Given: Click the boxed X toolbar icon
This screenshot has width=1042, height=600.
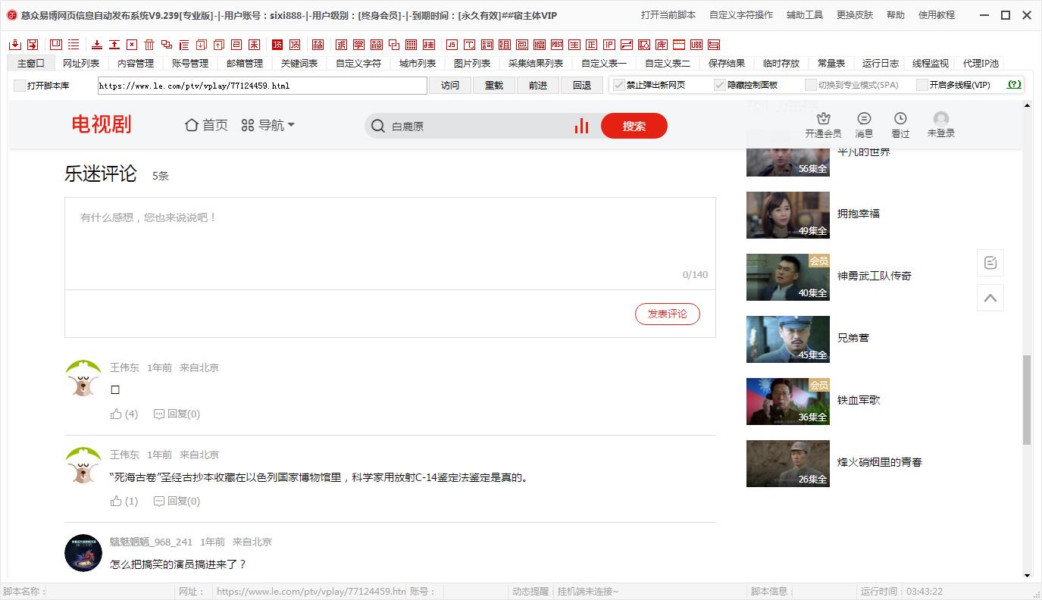Looking at the screenshot, I should click(132, 44).
